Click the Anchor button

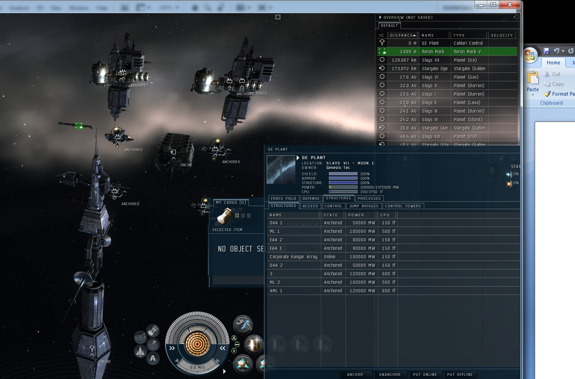point(355,375)
